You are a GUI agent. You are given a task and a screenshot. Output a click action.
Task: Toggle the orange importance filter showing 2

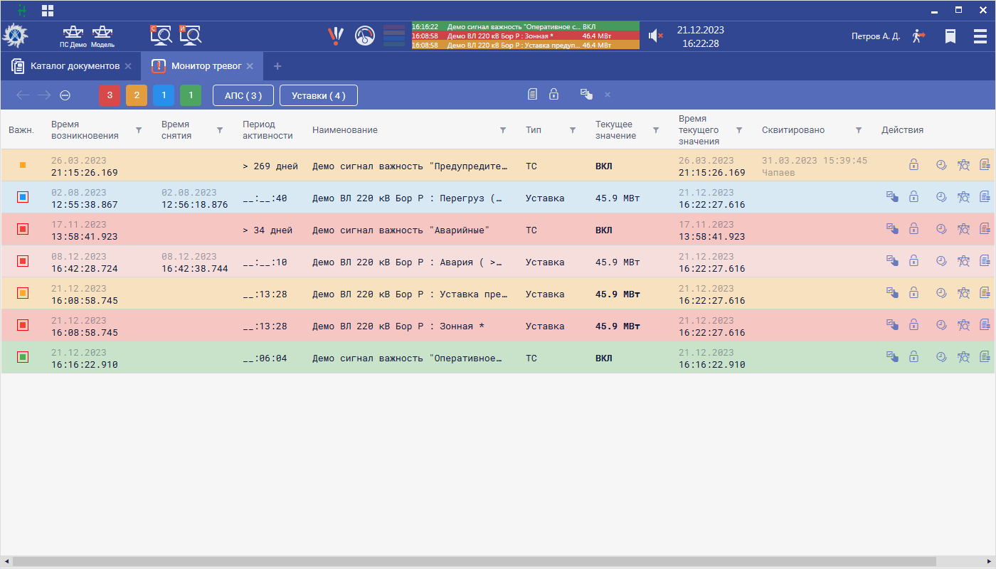(137, 95)
